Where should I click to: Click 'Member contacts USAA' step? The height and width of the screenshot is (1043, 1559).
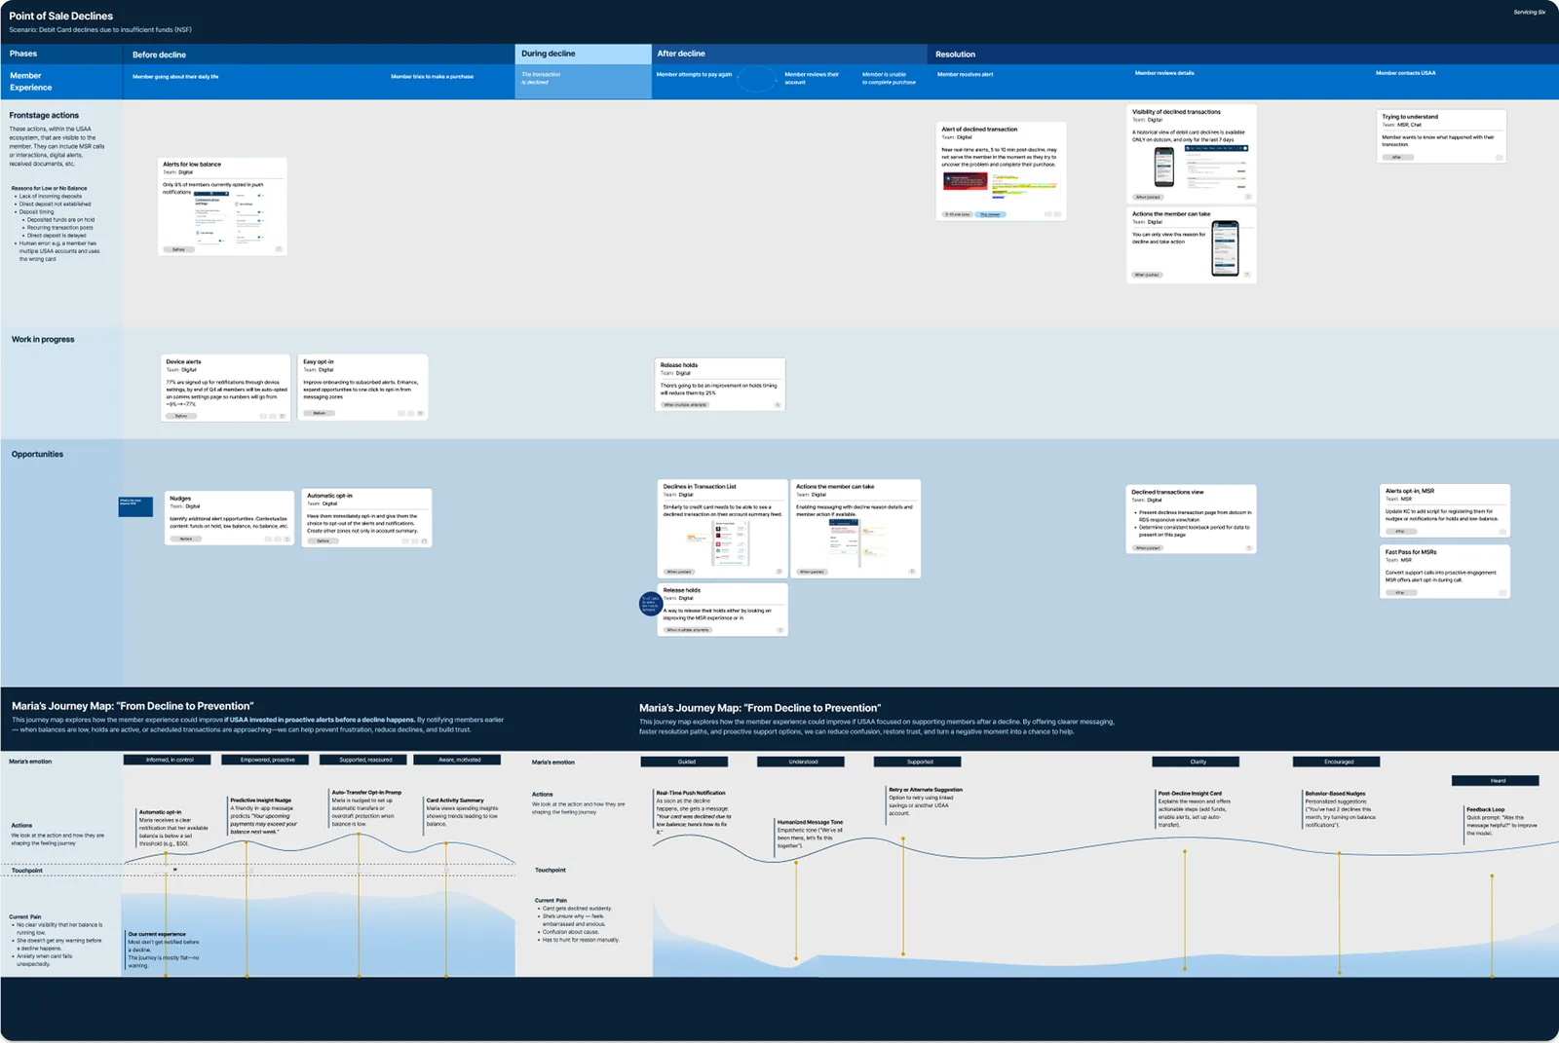tap(1405, 73)
